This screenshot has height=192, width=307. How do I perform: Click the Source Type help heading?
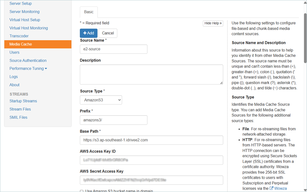click(x=243, y=97)
